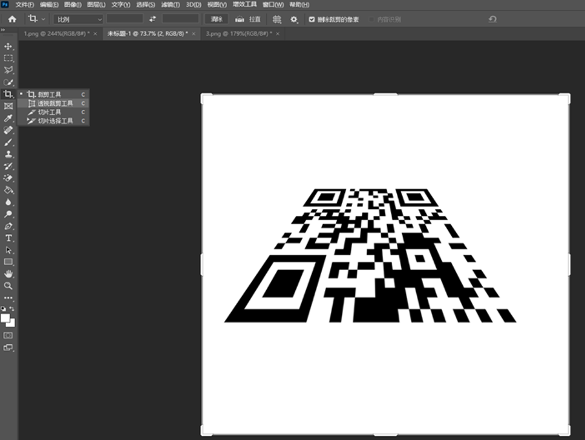Select the Paint Bucket tool
Viewport: 585px width, 440px height.
(8, 190)
